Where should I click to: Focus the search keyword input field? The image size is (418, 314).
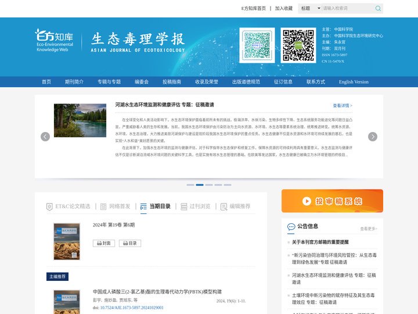click(x=348, y=9)
